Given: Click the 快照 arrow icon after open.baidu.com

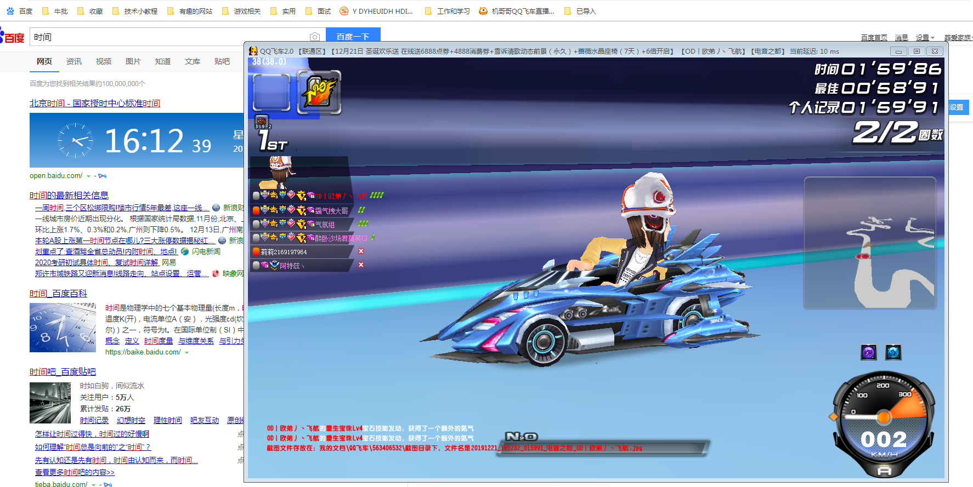Looking at the screenshot, I should click(103, 176).
